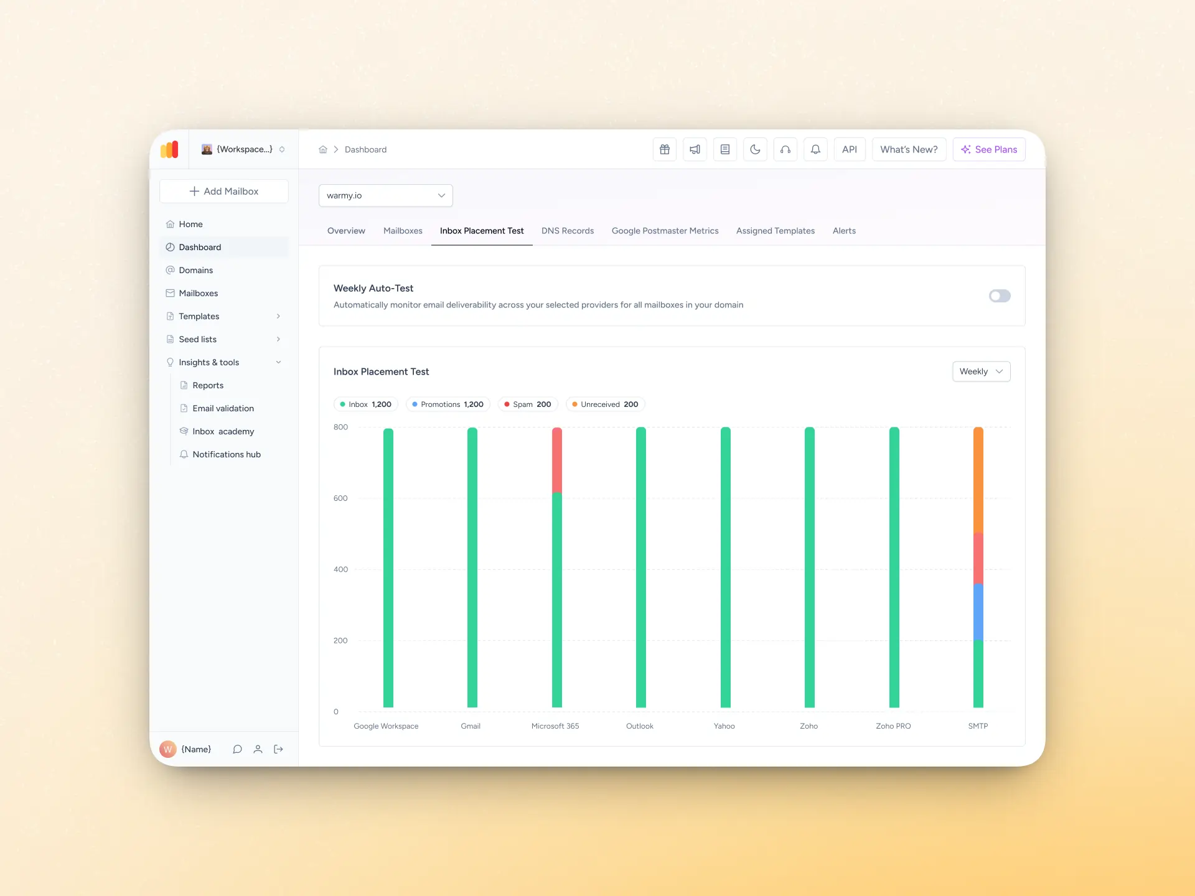Open the megaphone announcements icon

tap(695, 149)
